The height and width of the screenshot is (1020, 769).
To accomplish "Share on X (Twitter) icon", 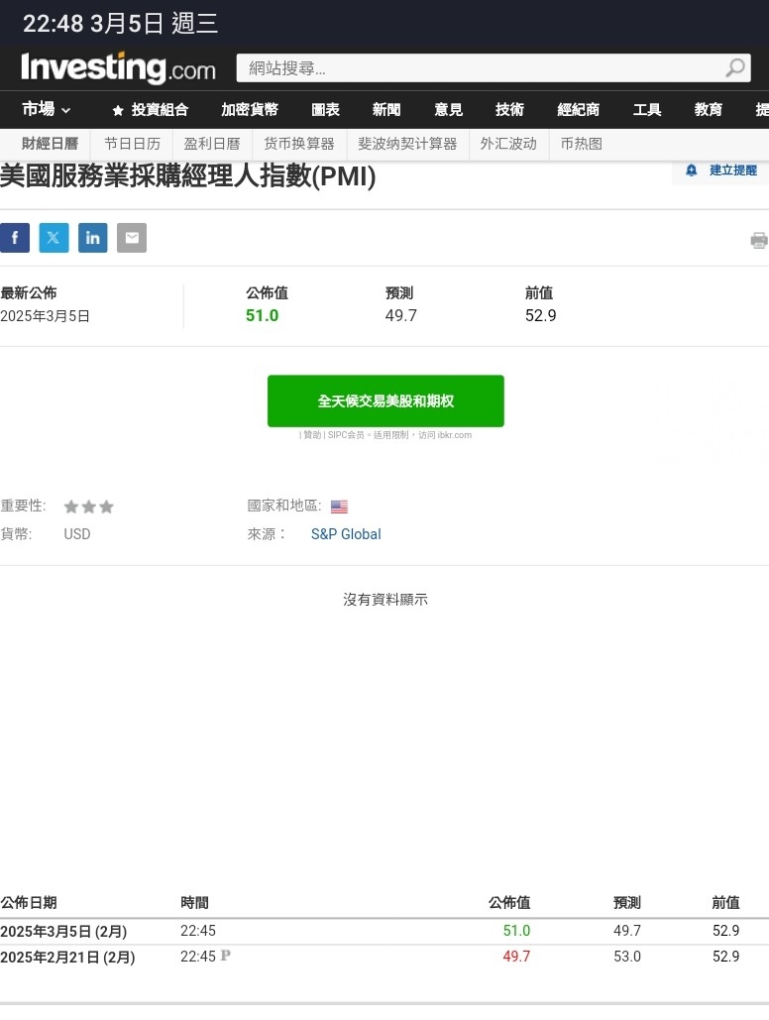I will tap(54, 238).
